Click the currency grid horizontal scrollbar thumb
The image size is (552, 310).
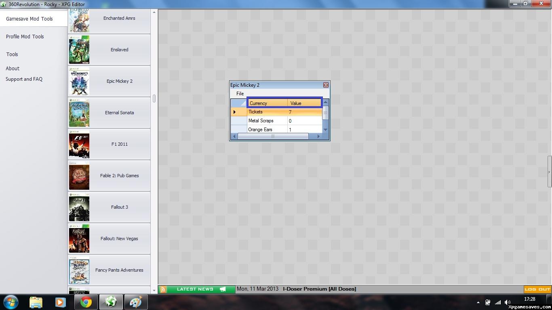point(273,136)
